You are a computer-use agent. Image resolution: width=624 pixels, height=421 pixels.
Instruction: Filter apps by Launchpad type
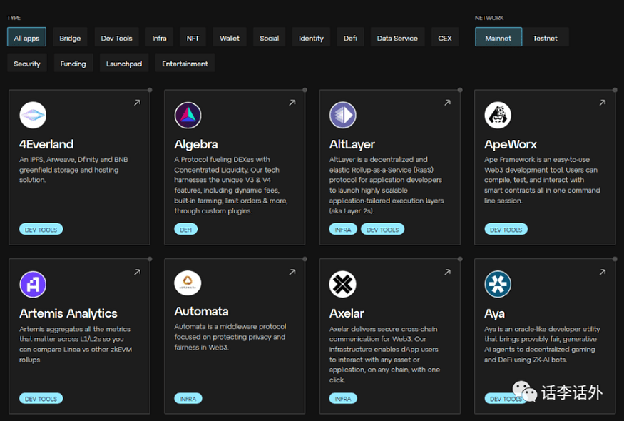(124, 63)
